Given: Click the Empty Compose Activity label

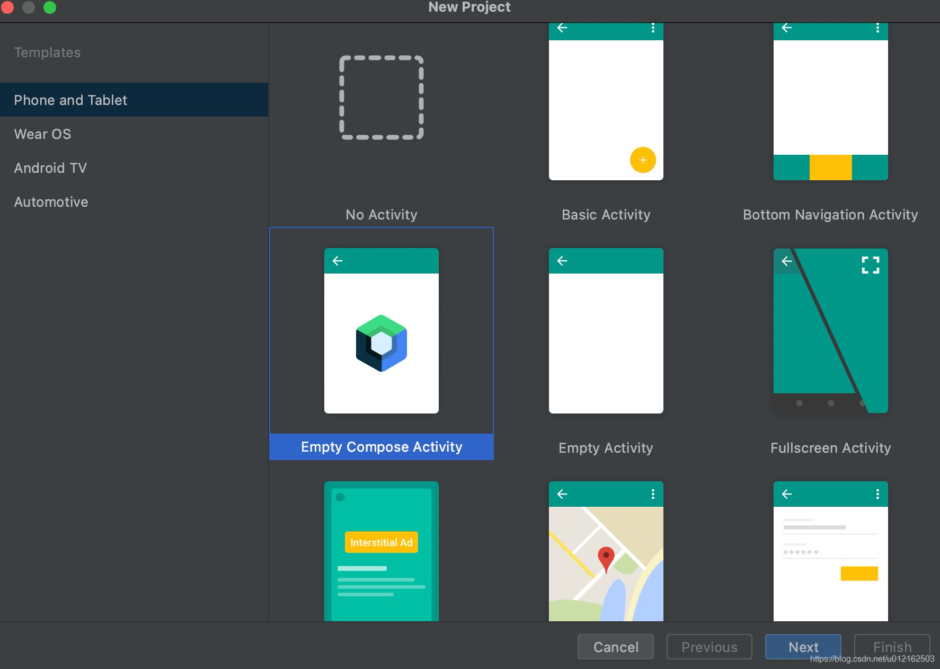Looking at the screenshot, I should 382,447.
